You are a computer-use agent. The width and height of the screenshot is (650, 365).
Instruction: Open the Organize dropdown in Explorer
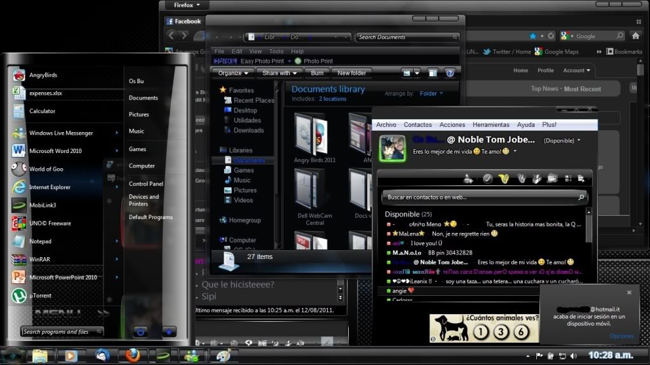[233, 73]
